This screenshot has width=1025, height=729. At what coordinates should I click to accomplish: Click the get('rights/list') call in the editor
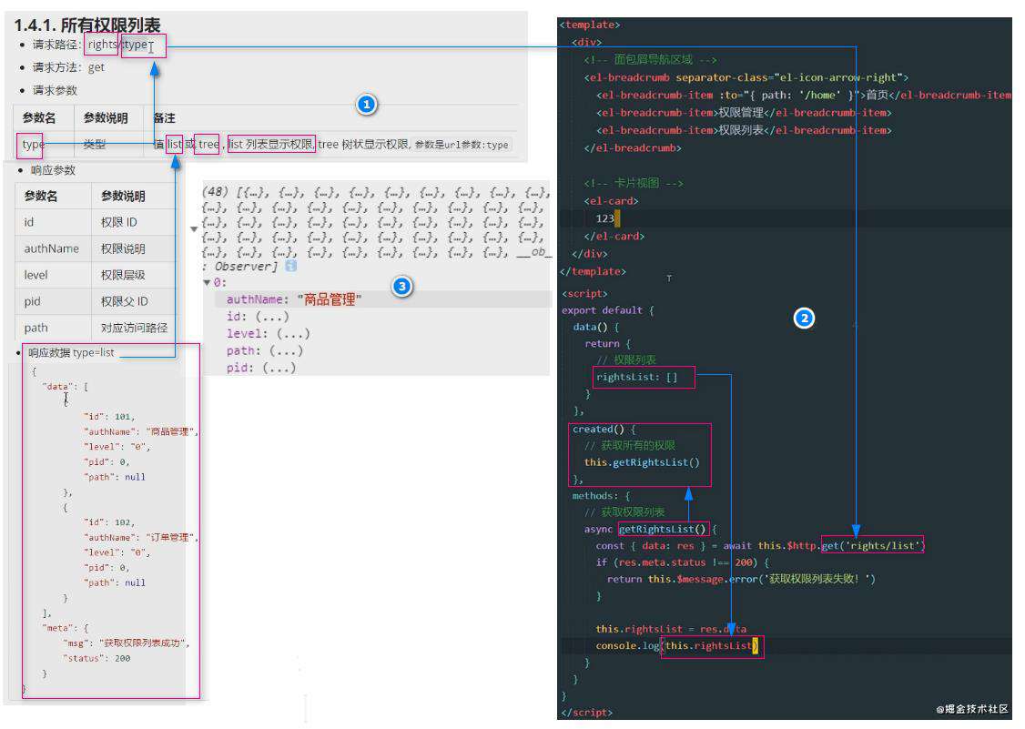pyautogui.click(x=873, y=545)
